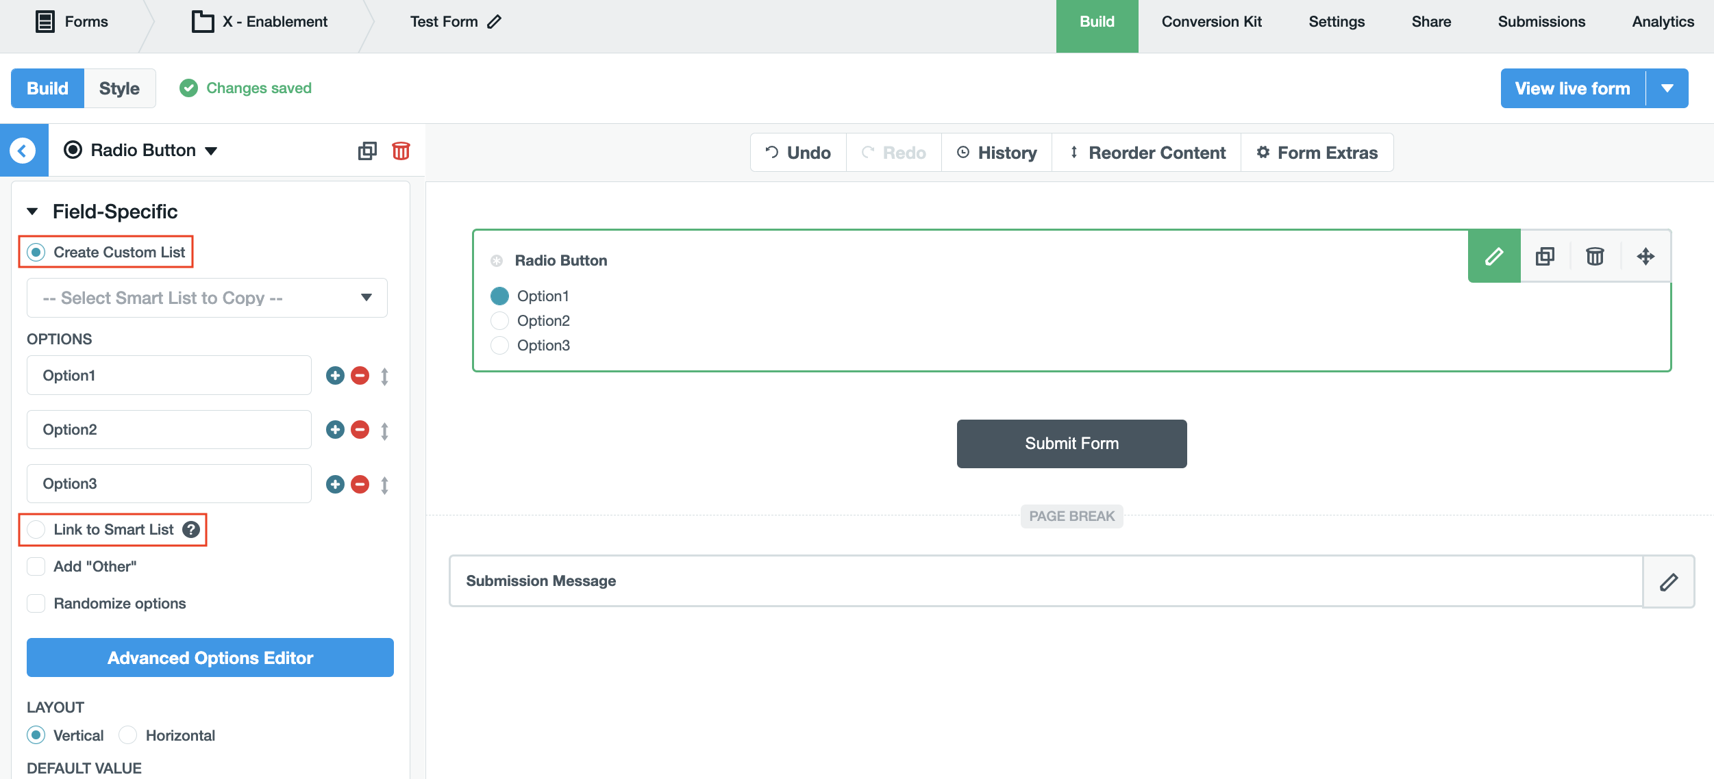This screenshot has height=779, width=1714.
Task: Add option after Option1 with plus icon
Action: click(335, 375)
